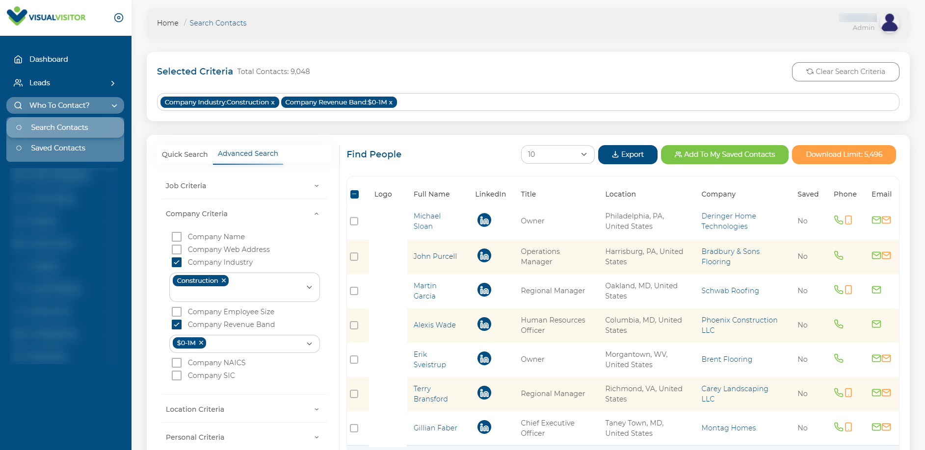Click Add To My Saved Contacts button
The image size is (925, 450).
(725, 154)
